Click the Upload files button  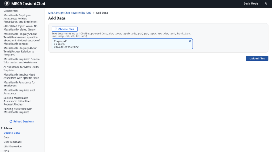(x=257, y=58)
